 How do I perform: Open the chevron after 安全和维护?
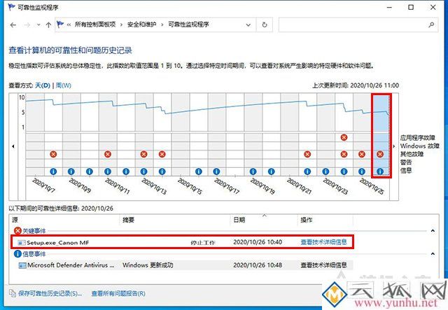162,25
